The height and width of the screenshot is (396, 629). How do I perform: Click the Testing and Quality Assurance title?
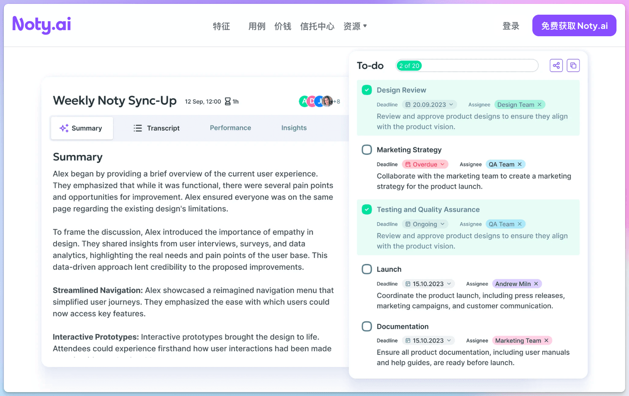[x=428, y=209]
